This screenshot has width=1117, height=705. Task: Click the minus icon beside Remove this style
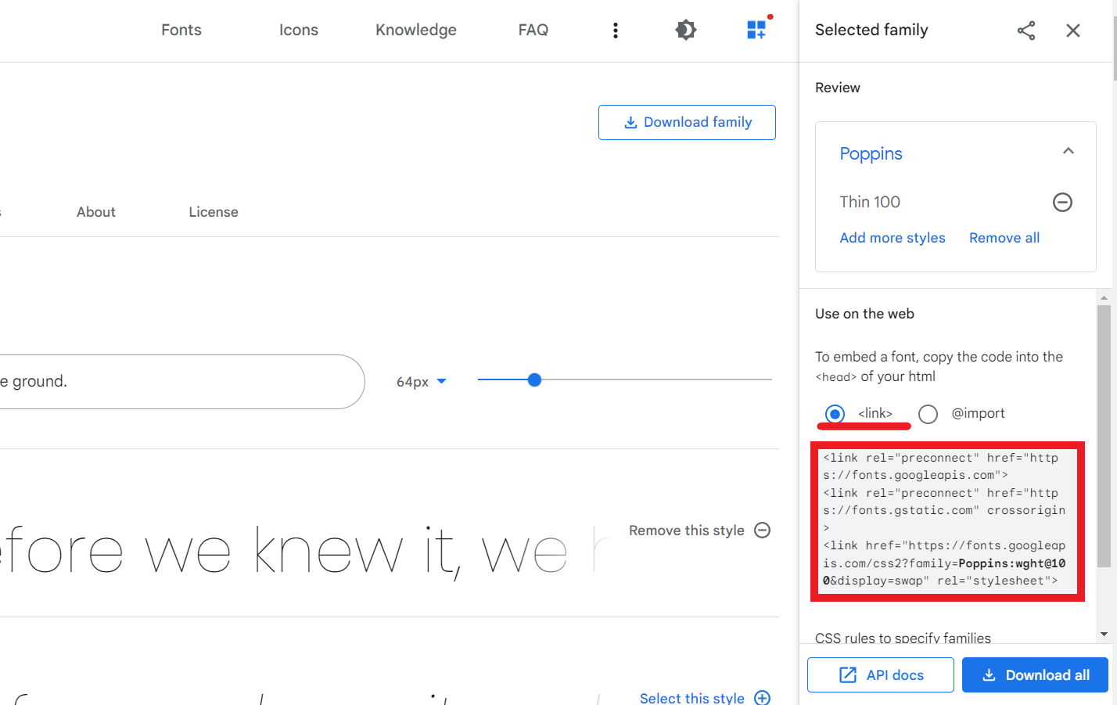pyautogui.click(x=763, y=531)
